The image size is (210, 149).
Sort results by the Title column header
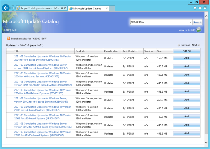pyautogui.click(x=16, y=51)
